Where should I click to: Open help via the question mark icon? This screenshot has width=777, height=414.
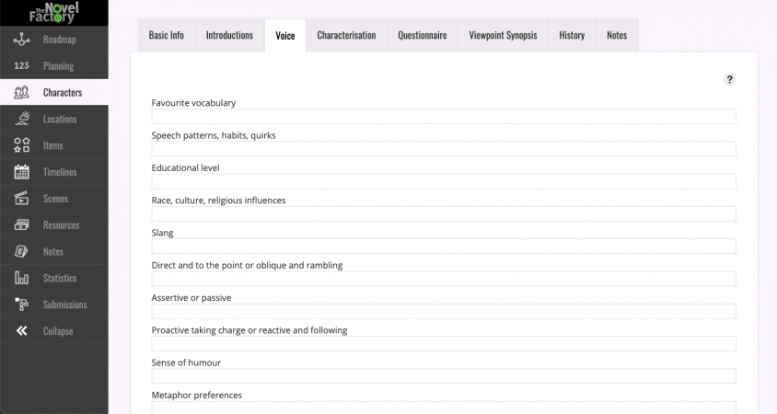(729, 80)
